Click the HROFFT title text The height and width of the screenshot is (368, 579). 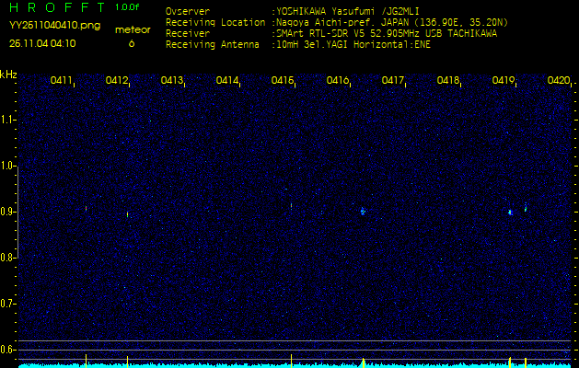pos(57,7)
